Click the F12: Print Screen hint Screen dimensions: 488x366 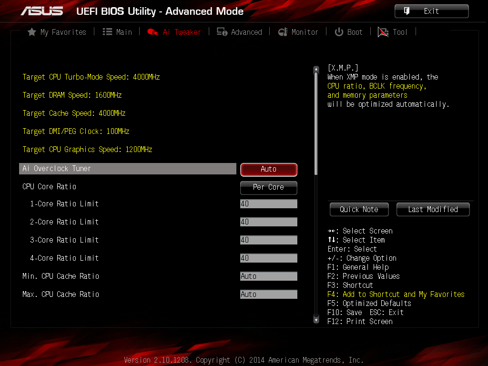tap(360, 322)
